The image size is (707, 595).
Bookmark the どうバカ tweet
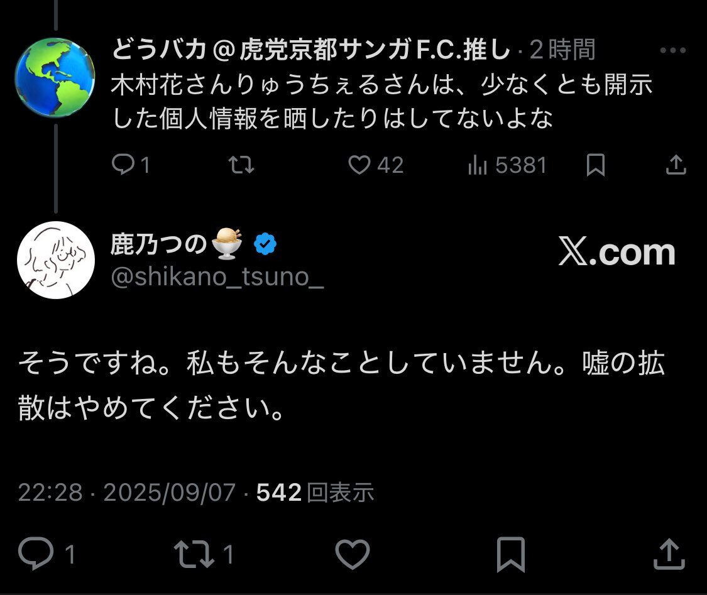[595, 165]
